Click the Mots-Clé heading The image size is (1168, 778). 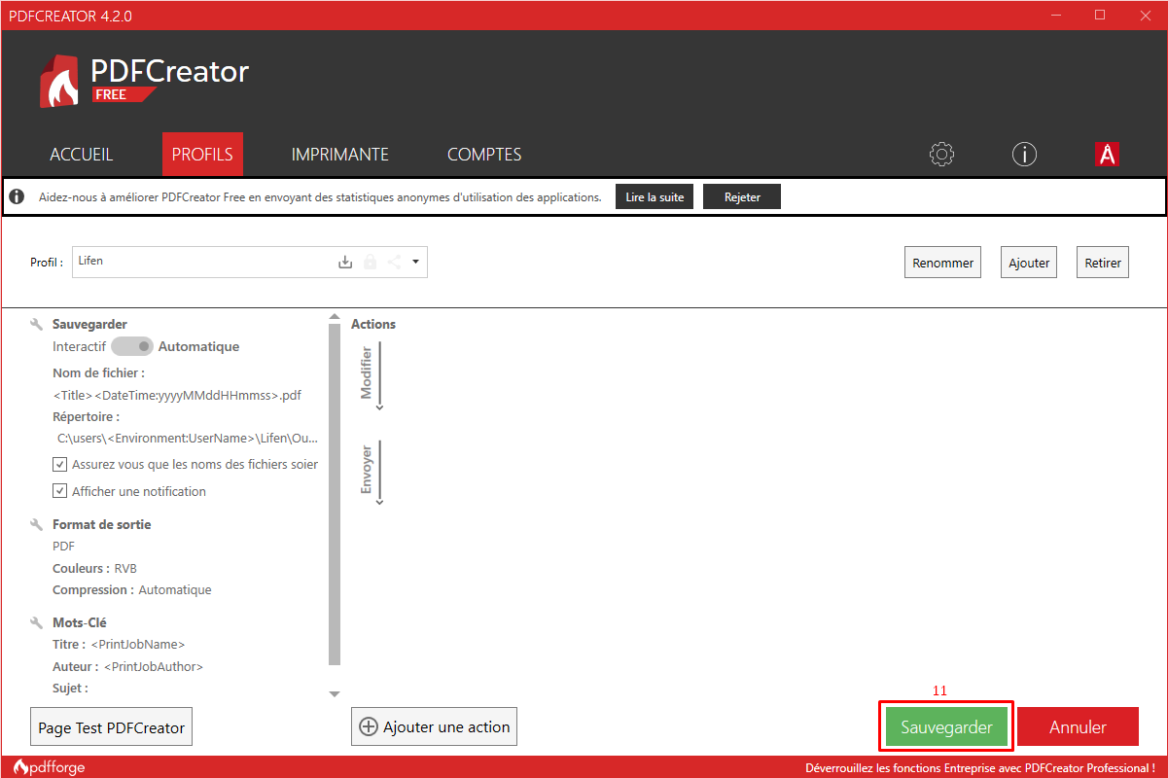[x=80, y=622]
